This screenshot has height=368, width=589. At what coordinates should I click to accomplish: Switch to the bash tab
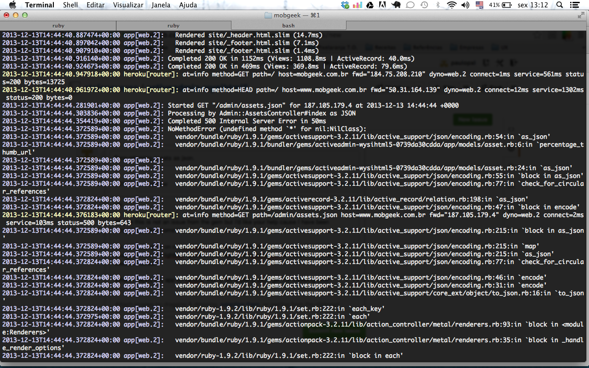pos(289,26)
